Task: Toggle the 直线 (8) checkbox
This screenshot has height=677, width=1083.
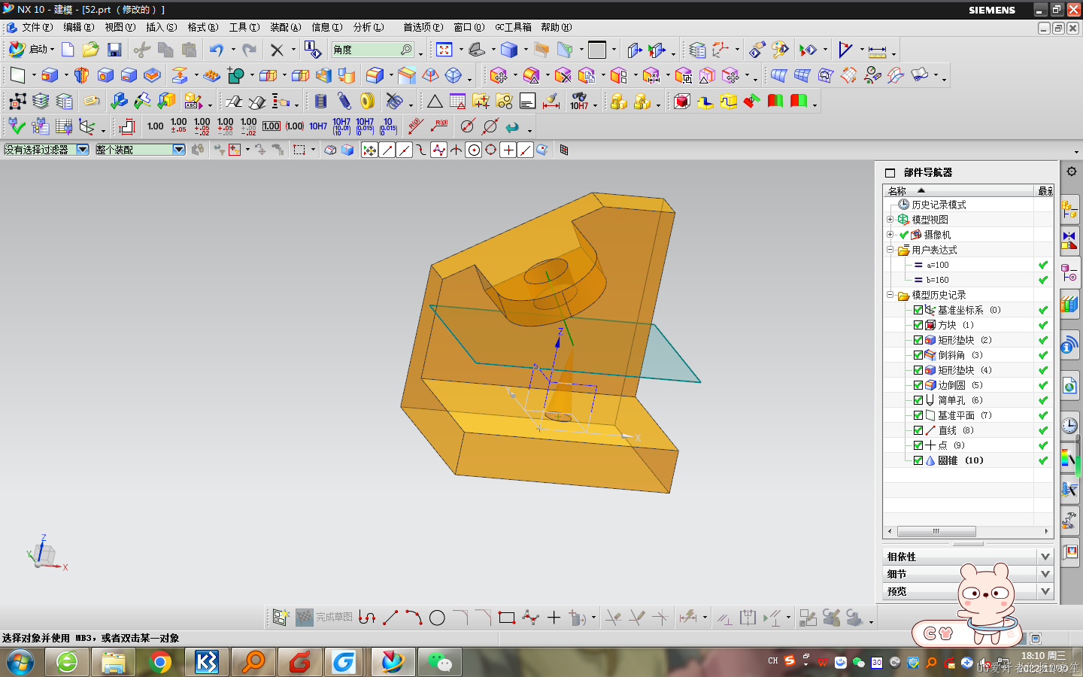Action: (918, 430)
